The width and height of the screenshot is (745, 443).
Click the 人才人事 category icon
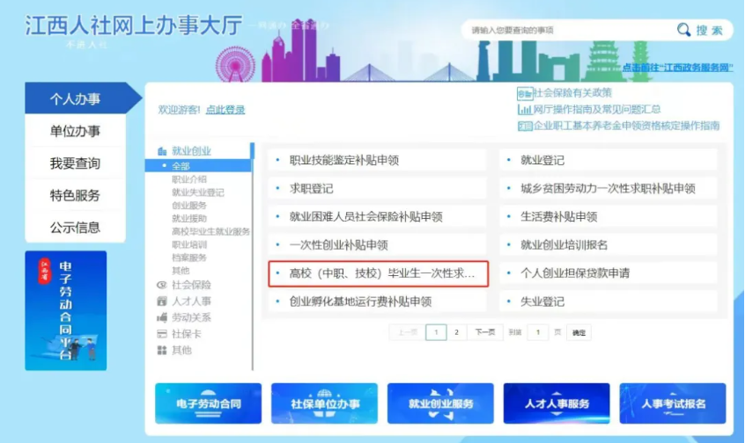click(161, 301)
